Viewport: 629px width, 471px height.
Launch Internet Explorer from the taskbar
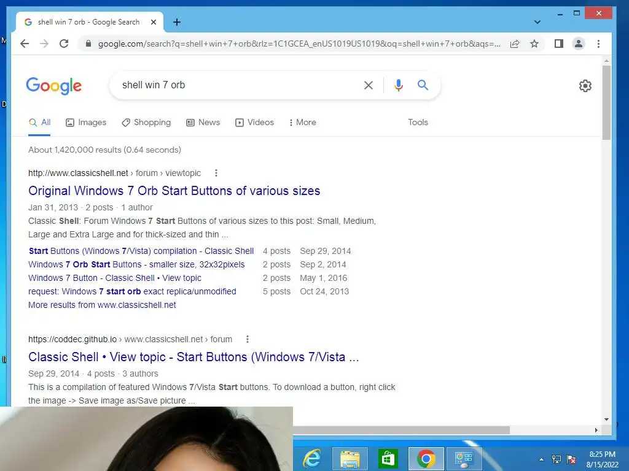click(x=311, y=459)
